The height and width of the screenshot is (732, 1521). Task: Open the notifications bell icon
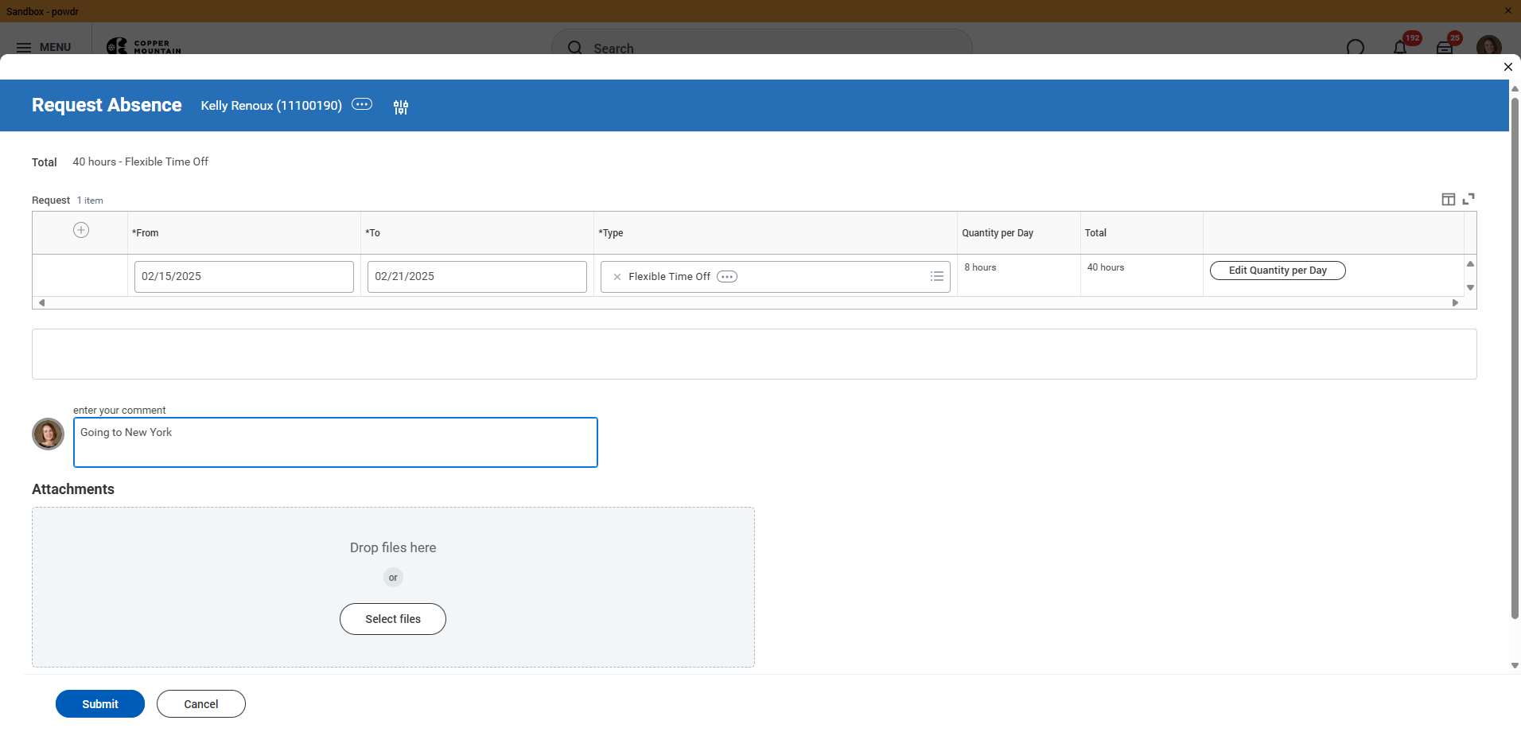(x=1400, y=48)
